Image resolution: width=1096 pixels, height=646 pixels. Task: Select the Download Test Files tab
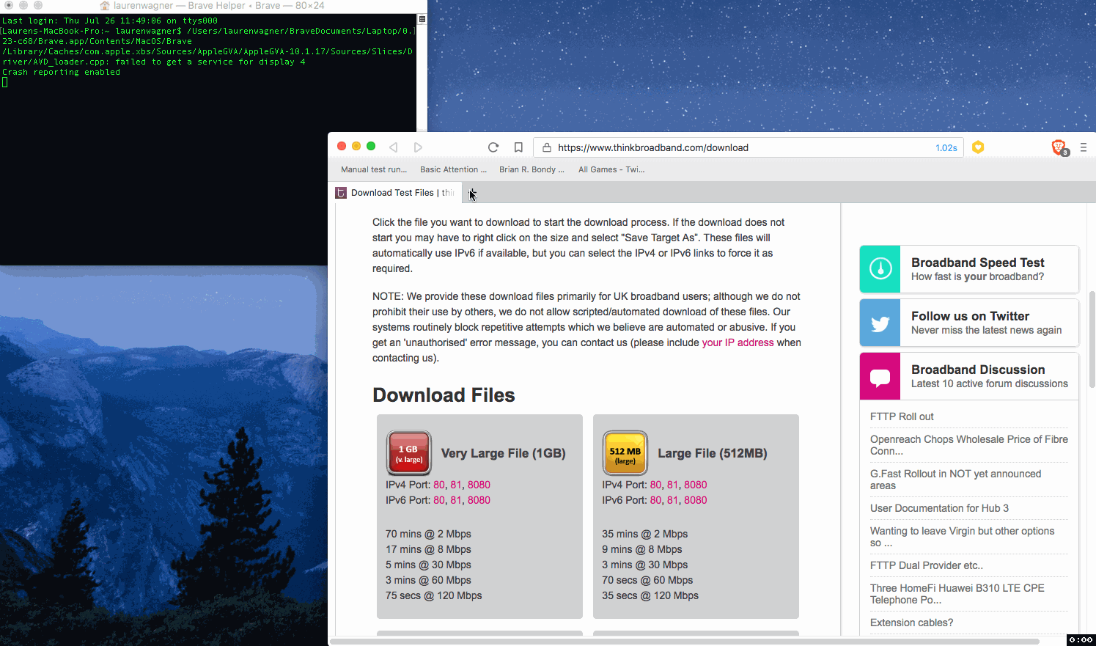397,193
